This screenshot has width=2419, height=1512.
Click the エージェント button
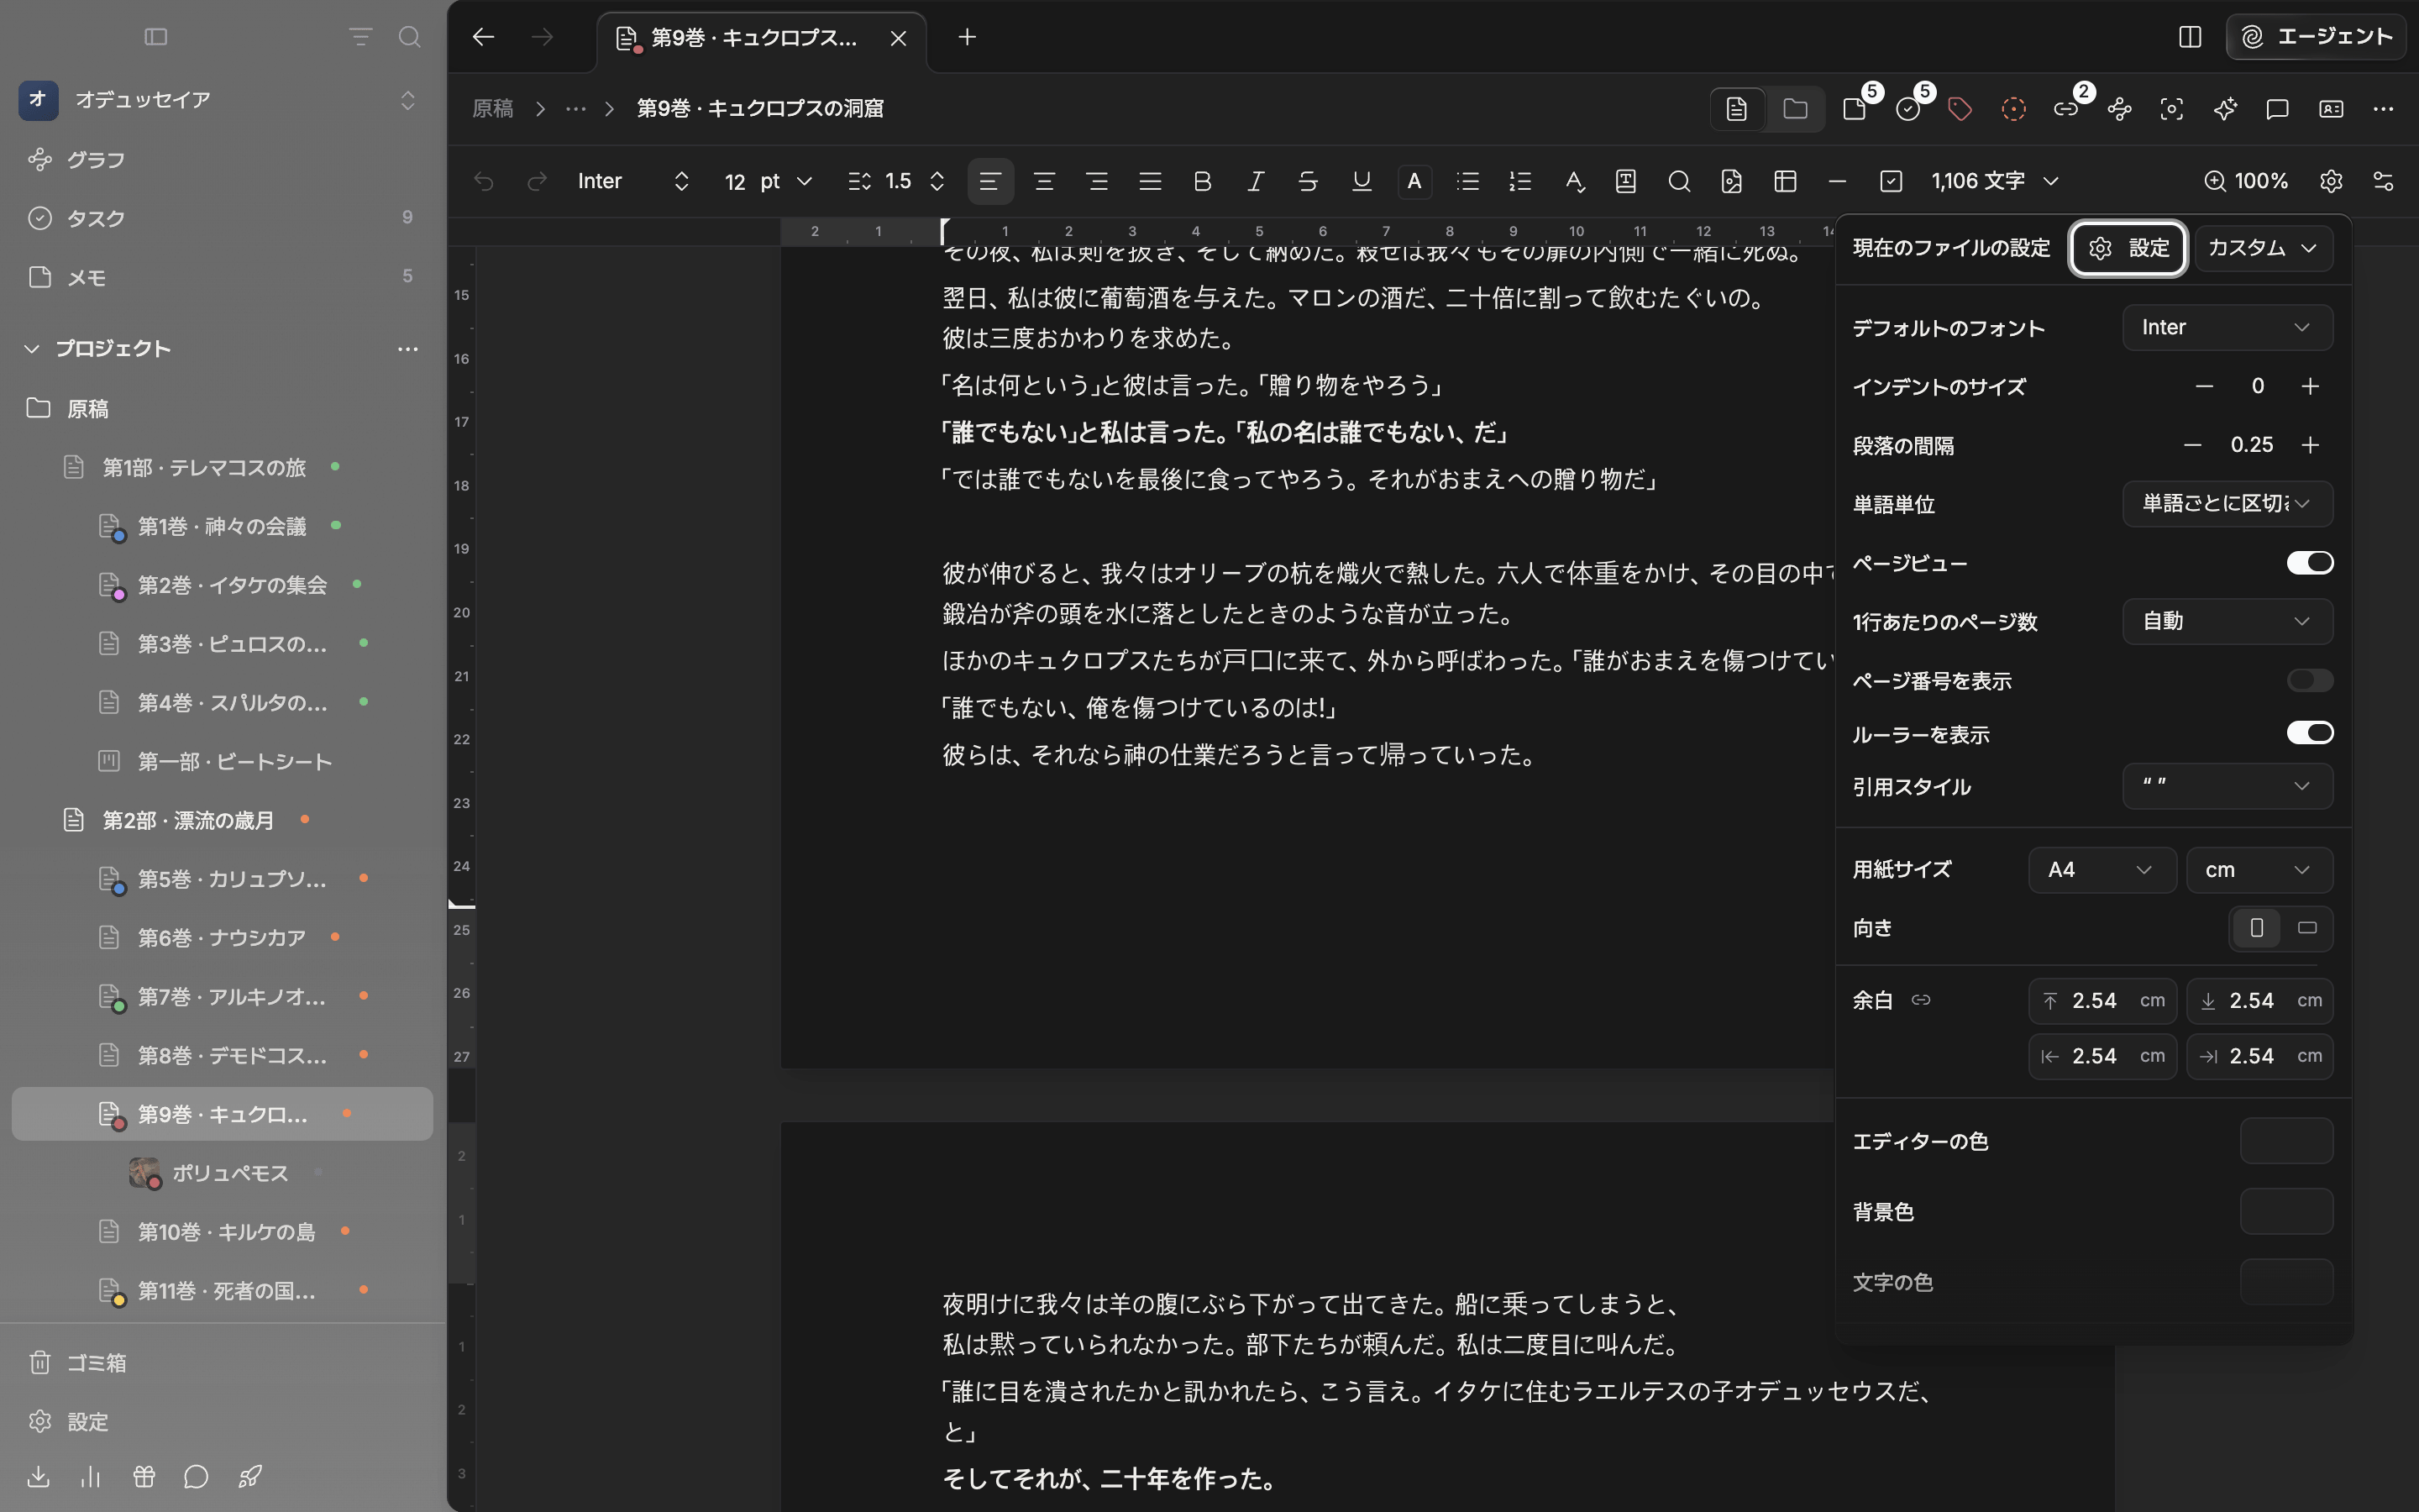point(2316,37)
